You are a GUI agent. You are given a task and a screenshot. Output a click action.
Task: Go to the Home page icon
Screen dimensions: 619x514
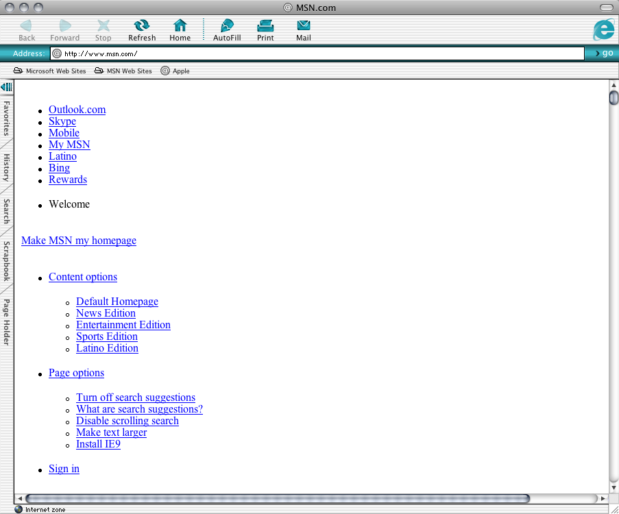coord(180,26)
